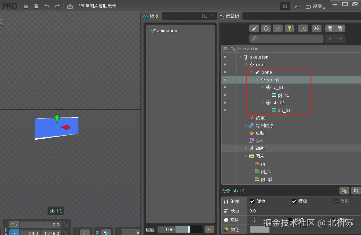Image resolution: width=361 pixels, height=235 pixels.
Task: Toggle the 缩放 inherit checkbox
Action: coord(294,201)
